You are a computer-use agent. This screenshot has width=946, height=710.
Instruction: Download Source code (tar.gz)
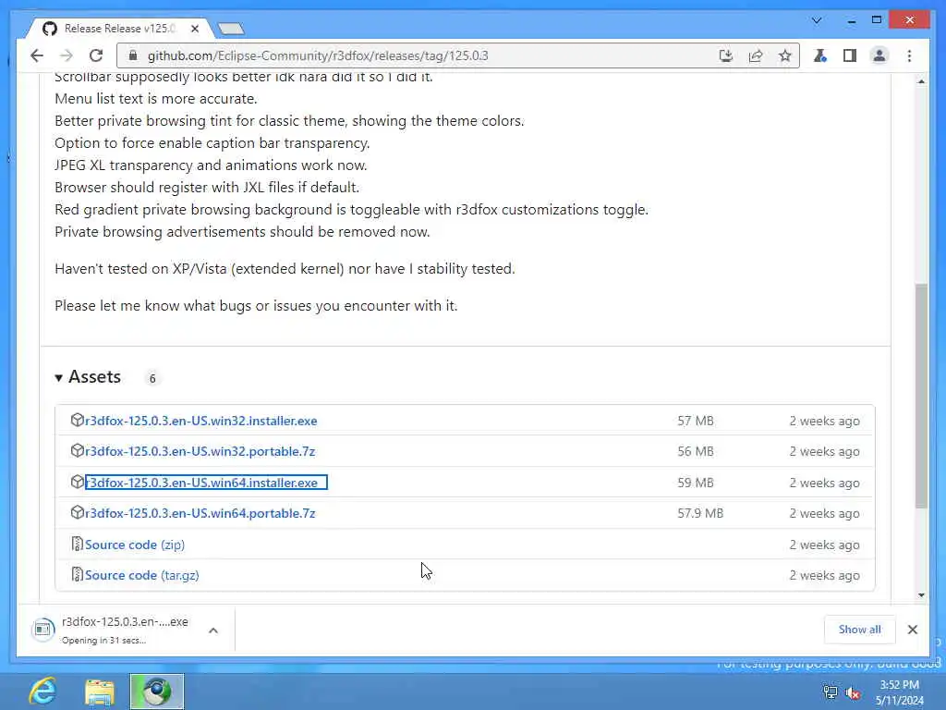point(141,575)
